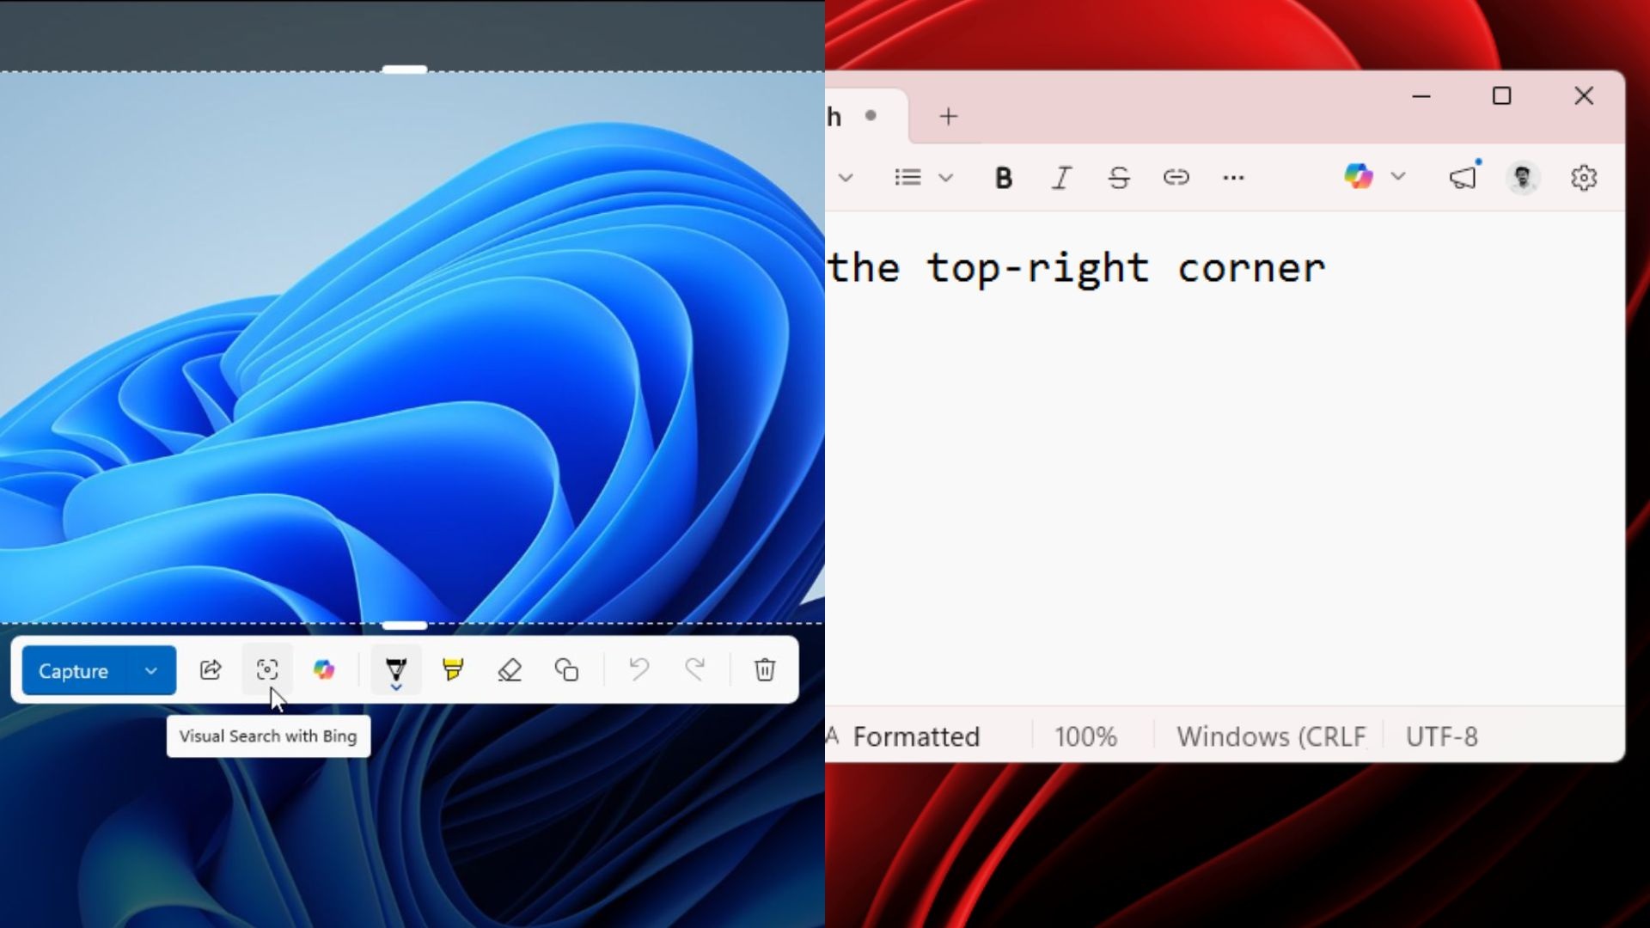Toggle italic formatting
Viewport: 1650px width, 928px height.
[x=1060, y=178]
